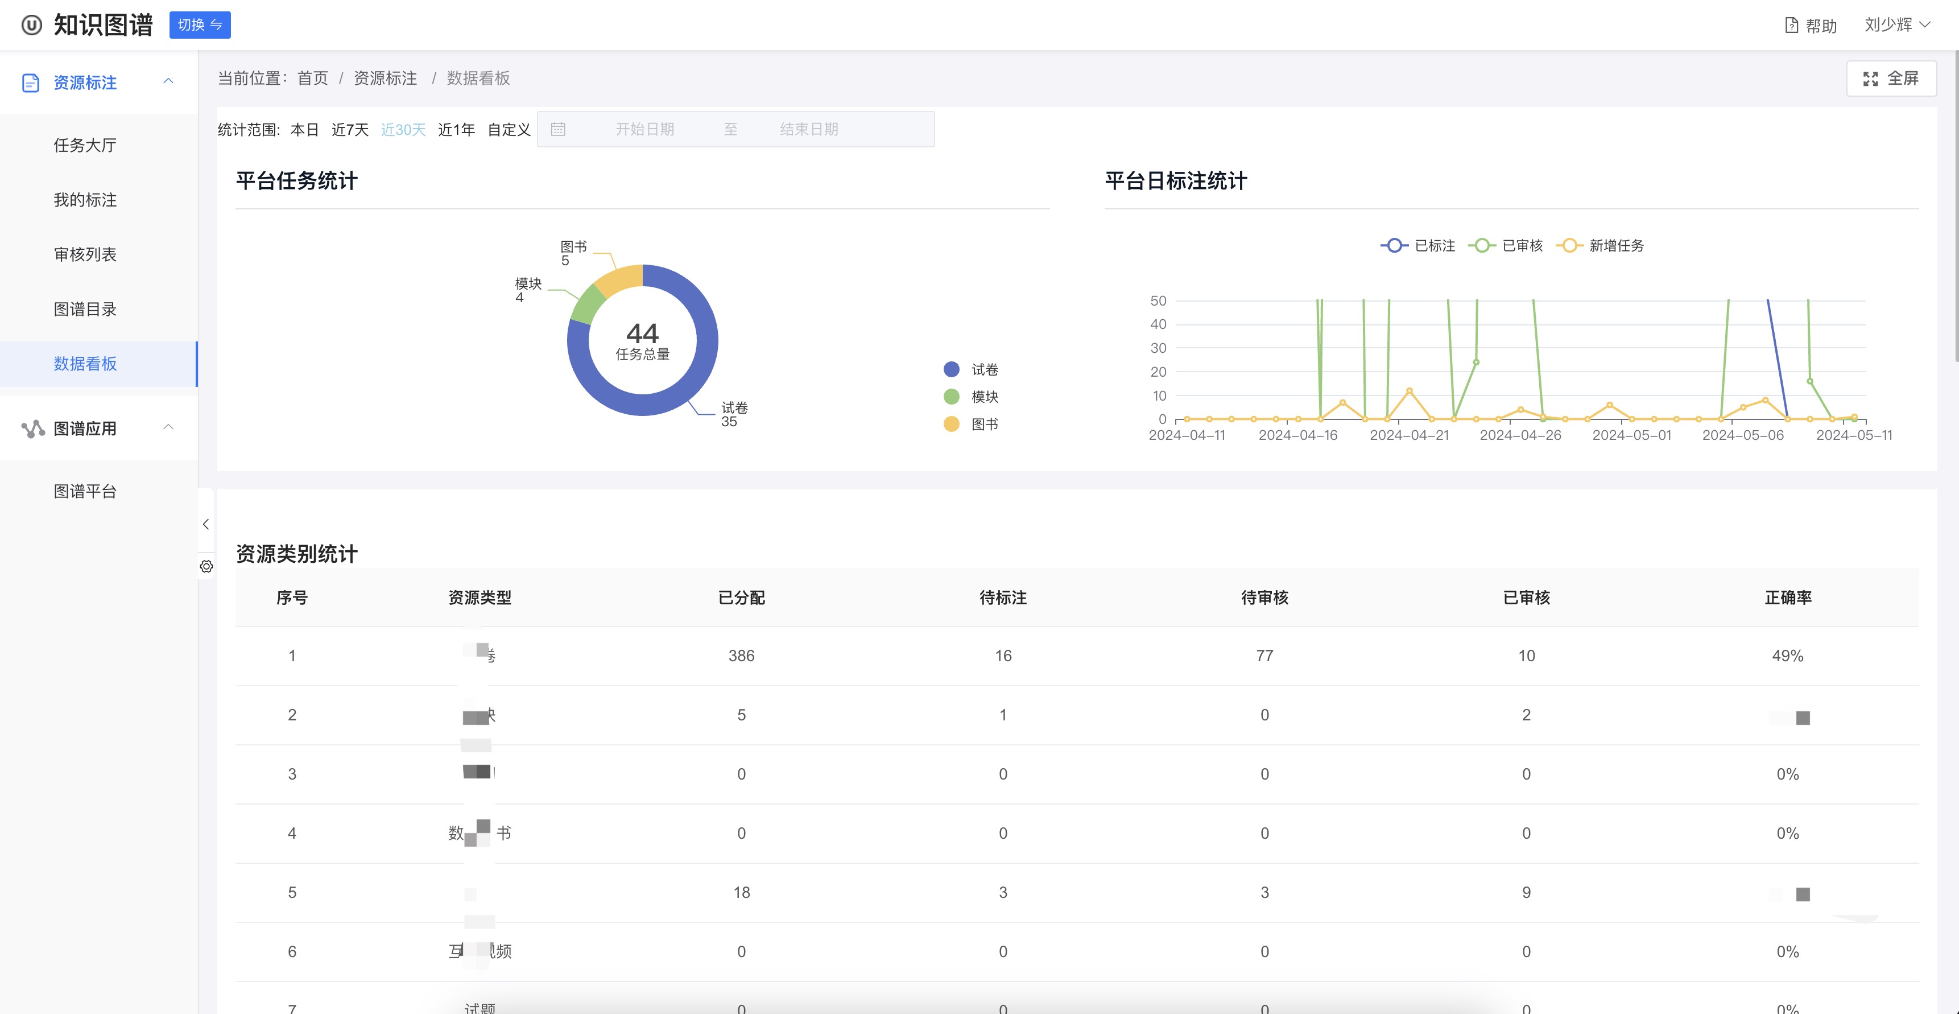The height and width of the screenshot is (1014, 1959).
Task: Open 图谱目录 in the sidebar
Action: point(85,310)
